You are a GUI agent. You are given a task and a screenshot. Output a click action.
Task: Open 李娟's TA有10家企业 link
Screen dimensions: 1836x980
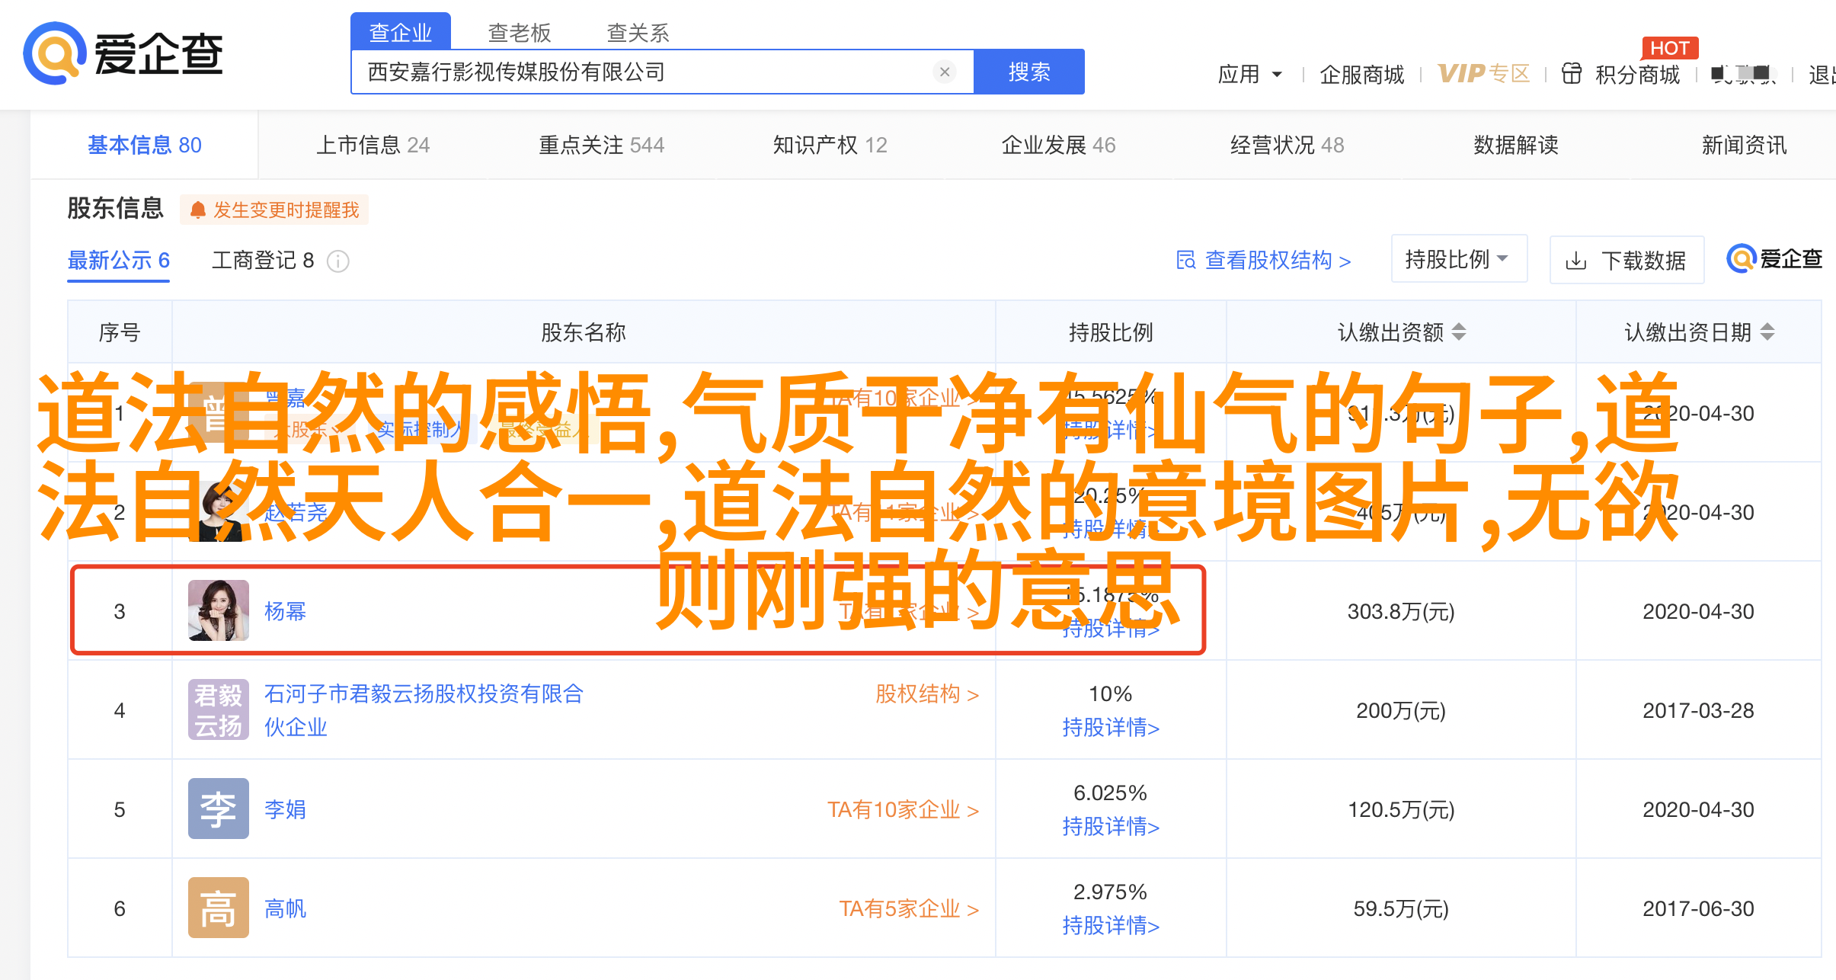tap(903, 809)
